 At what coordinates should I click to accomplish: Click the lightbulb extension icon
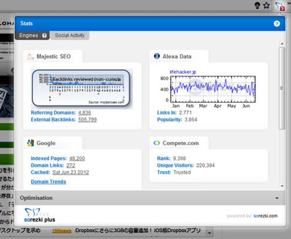pos(257,5)
